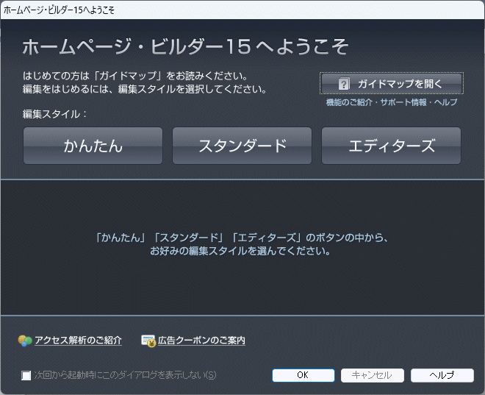Choose the スタンダード editing style
The width and height of the screenshot is (485, 395).
[242, 146]
